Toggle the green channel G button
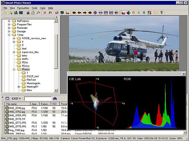 (139, 13)
